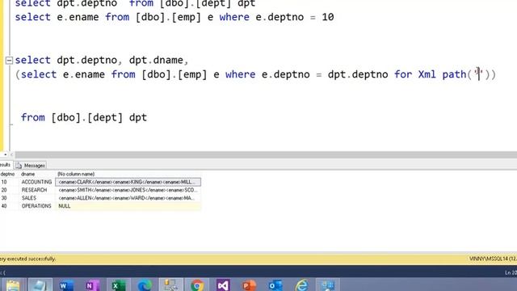Open OneNote from the taskbar
This screenshot has width=517, height=291.
click(x=93, y=285)
